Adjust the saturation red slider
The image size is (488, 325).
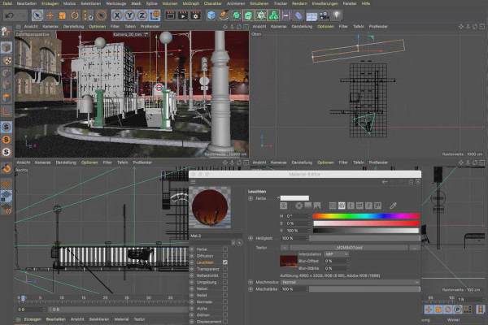tap(366, 223)
